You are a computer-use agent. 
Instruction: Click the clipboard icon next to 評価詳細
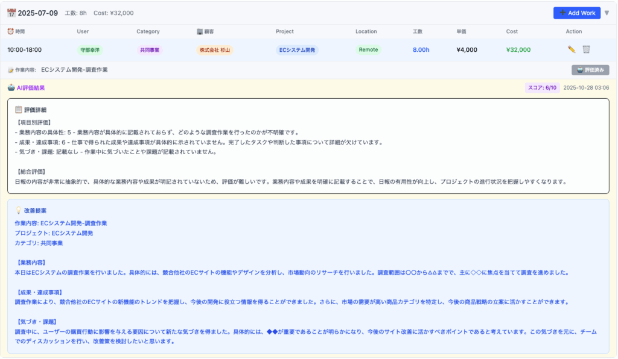tap(18, 110)
